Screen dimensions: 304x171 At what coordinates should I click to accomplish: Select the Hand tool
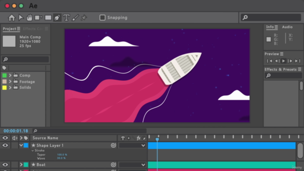(29, 18)
